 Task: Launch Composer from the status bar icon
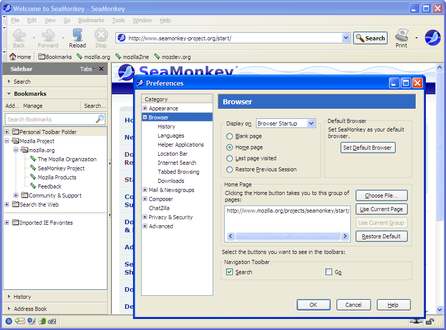pyautogui.click(x=32, y=321)
